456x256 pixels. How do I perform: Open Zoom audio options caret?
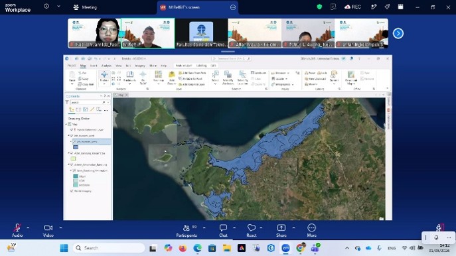28,228
